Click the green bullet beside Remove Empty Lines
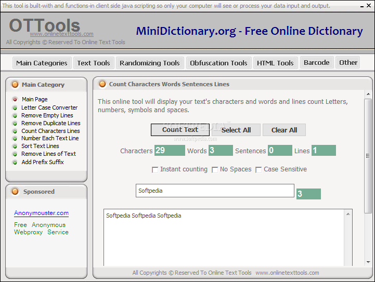Viewport: 375px width, 282px height. (15, 116)
